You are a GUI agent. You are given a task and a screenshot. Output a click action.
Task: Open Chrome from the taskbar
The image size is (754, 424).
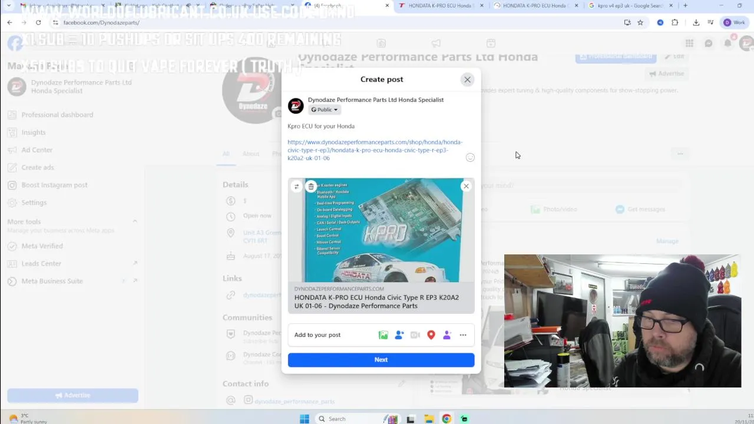tap(447, 419)
